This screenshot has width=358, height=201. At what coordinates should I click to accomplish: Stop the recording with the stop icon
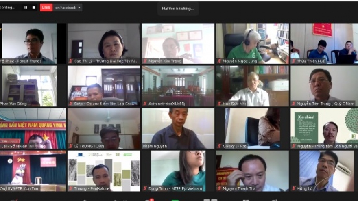(34, 8)
